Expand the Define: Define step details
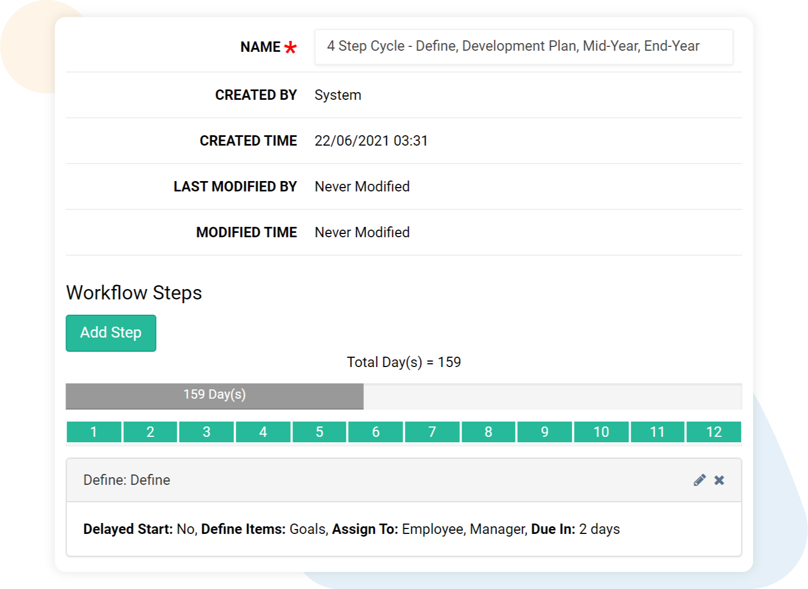The width and height of the screenshot is (808, 589). click(127, 480)
